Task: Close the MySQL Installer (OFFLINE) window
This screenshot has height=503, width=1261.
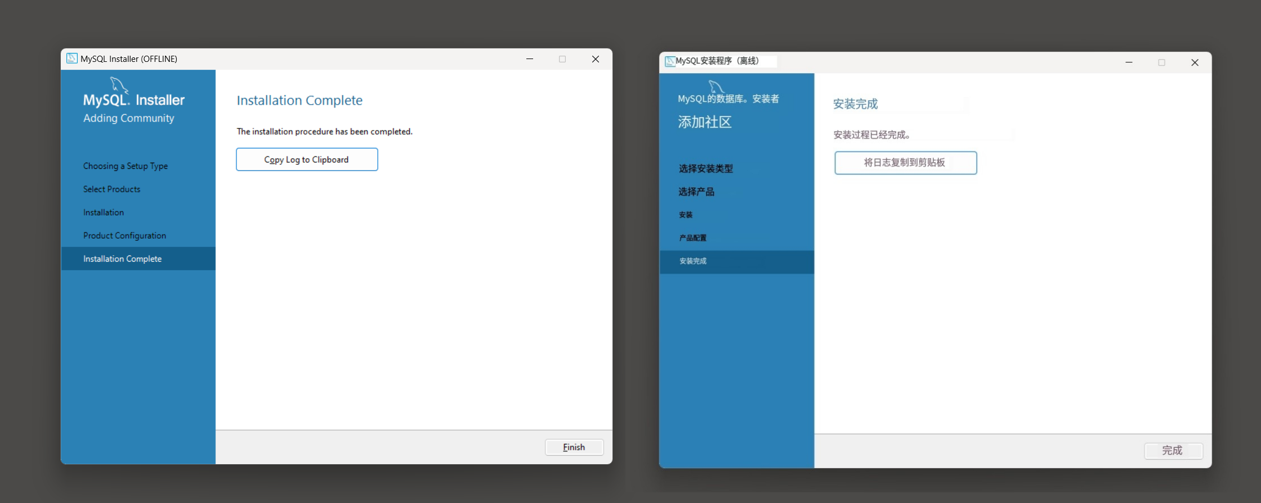Action: pyautogui.click(x=596, y=59)
